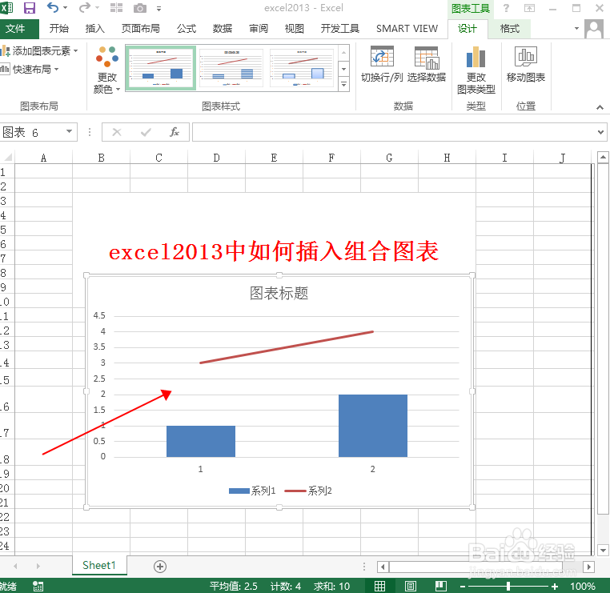This screenshot has height=593, width=610.
Task: Open the Customize Quick Access Toolbar arrow
Action: click(159, 8)
